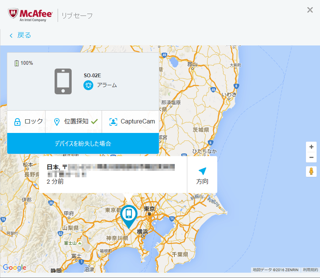Go back with the 戻る link
The height and width of the screenshot is (278, 320).
pos(20,35)
